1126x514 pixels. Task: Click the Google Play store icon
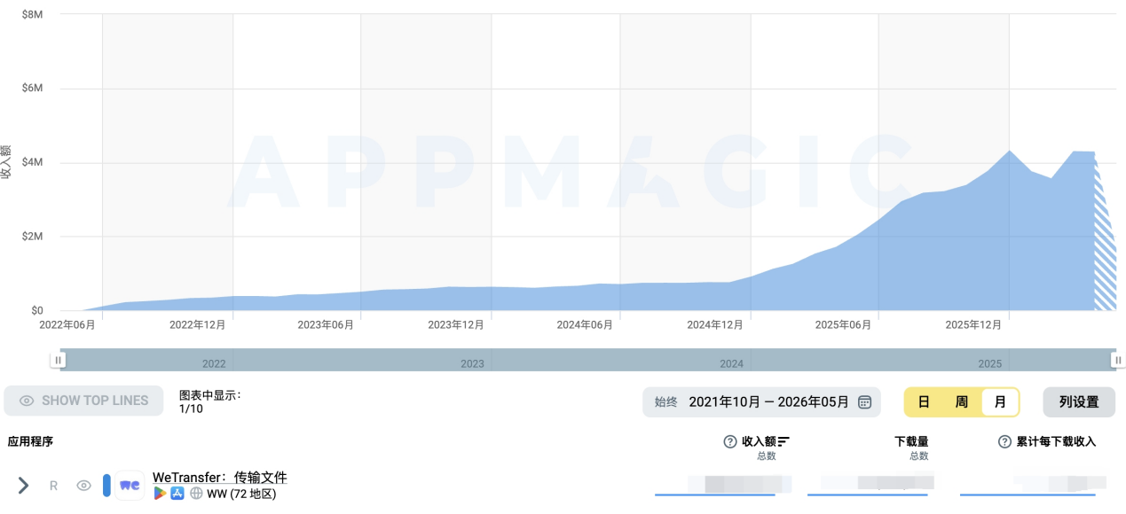[x=160, y=494]
